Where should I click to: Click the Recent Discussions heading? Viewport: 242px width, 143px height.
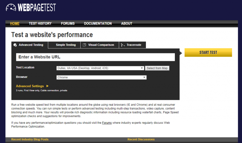[x=141, y=140]
